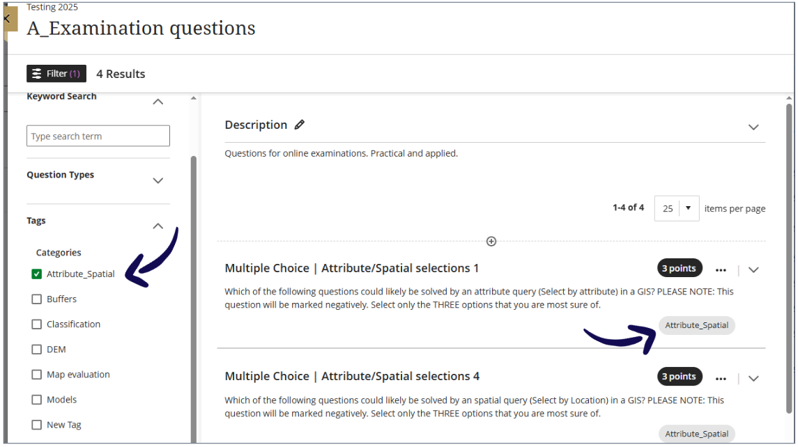This screenshot has width=798, height=447.
Task: Expand the Attribute/Spatial selections 1 question
Action: click(753, 270)
